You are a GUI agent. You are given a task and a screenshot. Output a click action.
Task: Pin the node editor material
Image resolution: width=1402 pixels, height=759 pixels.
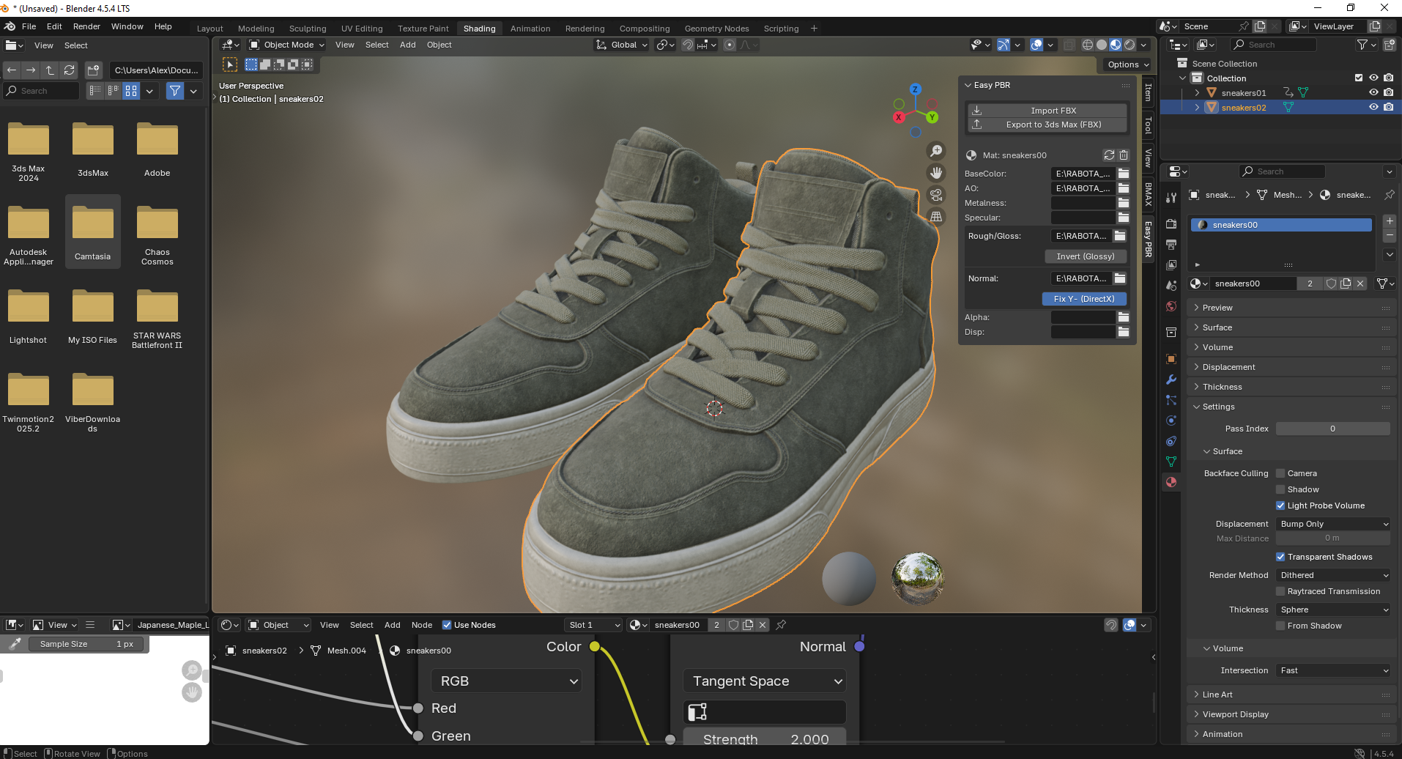point(781,625)
